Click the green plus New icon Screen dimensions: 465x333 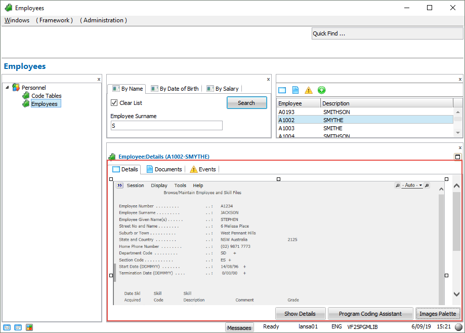point(322,90)
